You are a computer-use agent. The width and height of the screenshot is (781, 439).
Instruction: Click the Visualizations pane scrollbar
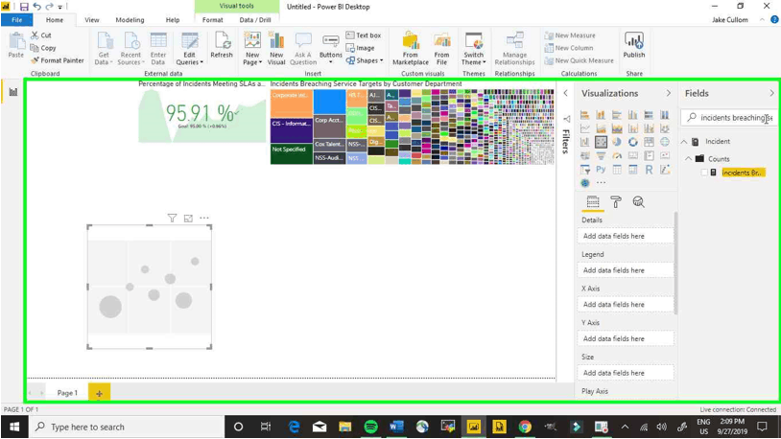[x=675, y=263]
